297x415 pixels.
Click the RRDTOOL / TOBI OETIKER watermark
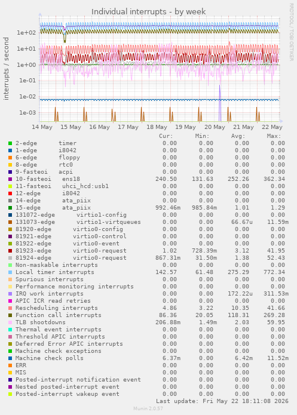291,32
